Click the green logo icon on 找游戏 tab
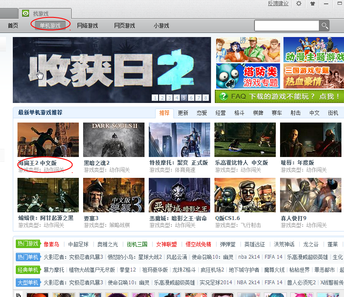 [26, 13]
